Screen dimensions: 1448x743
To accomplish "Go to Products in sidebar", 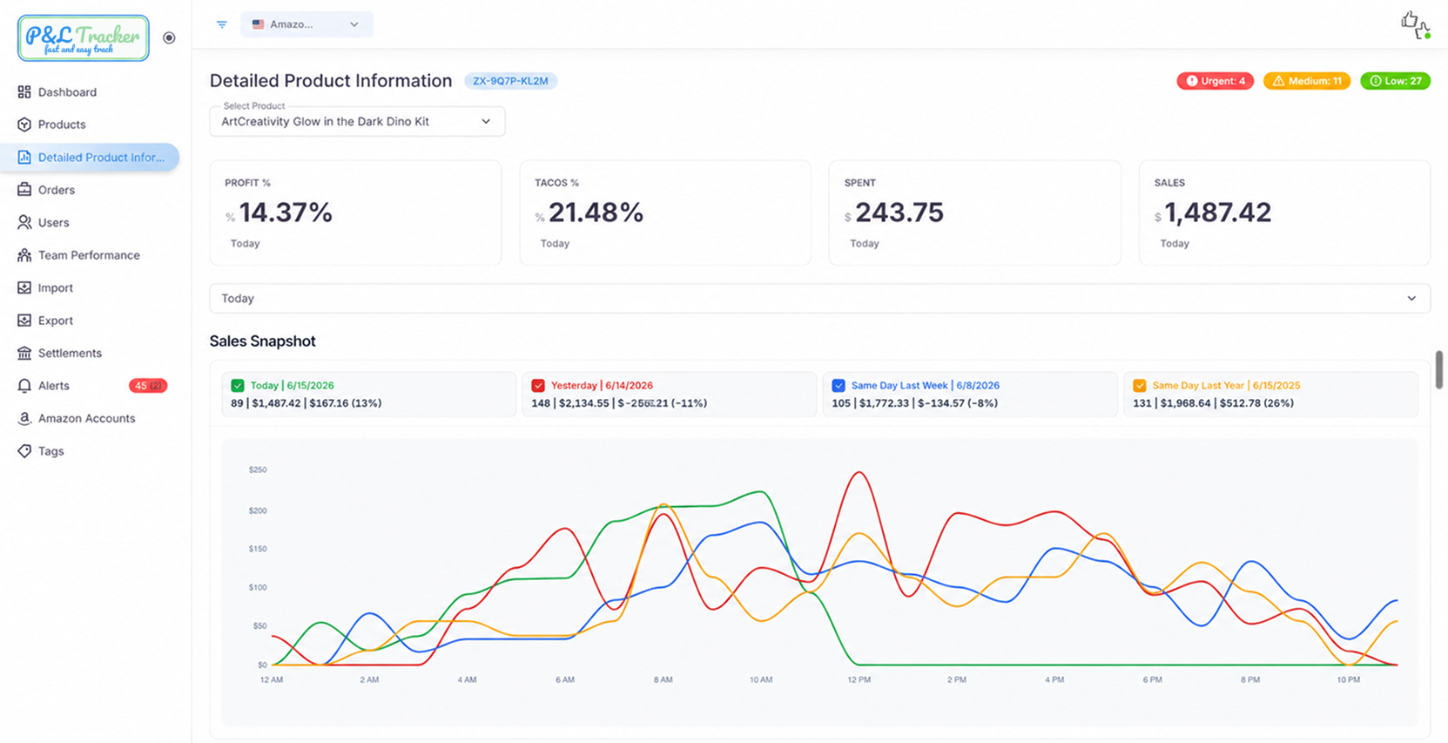I will tap(62, 125).
